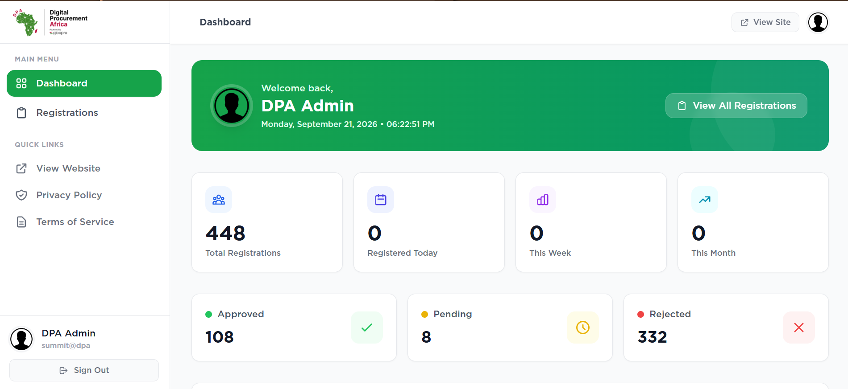This screenshot has width=848, height=389.
Task: Open the View Website quick link
Action: pos(84,168)
